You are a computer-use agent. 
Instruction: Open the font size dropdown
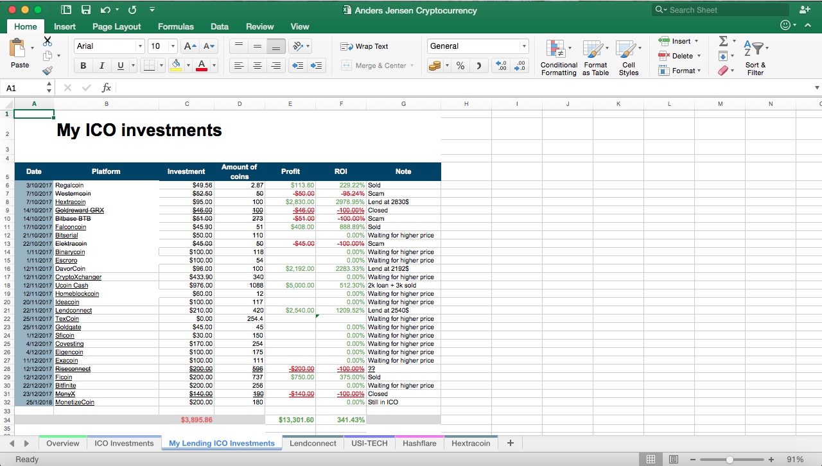(173, 46)
